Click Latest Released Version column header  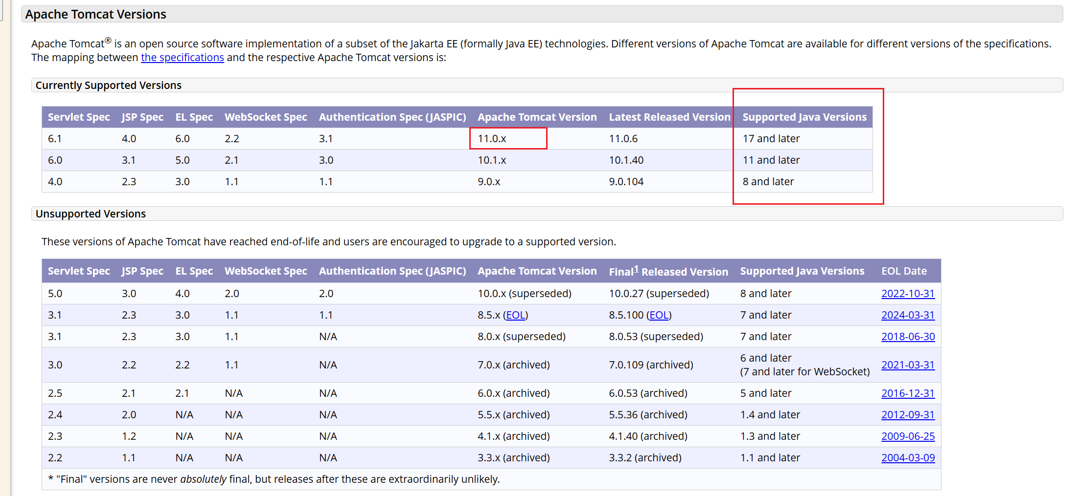point(669,117)
